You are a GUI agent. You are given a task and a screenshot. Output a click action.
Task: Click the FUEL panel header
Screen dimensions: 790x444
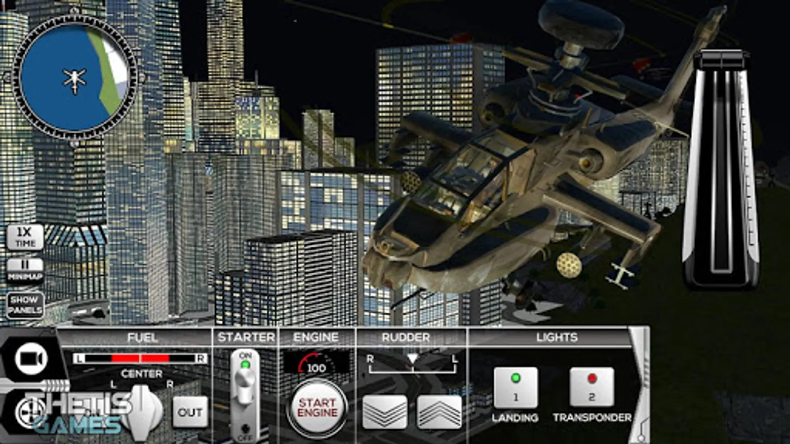click(142, 337)
